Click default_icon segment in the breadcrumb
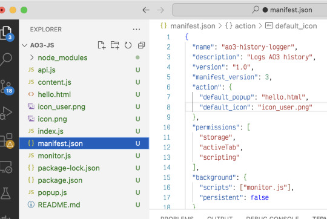Image resolution: width=327 pixels, height=219 pixels. point(296,26)
